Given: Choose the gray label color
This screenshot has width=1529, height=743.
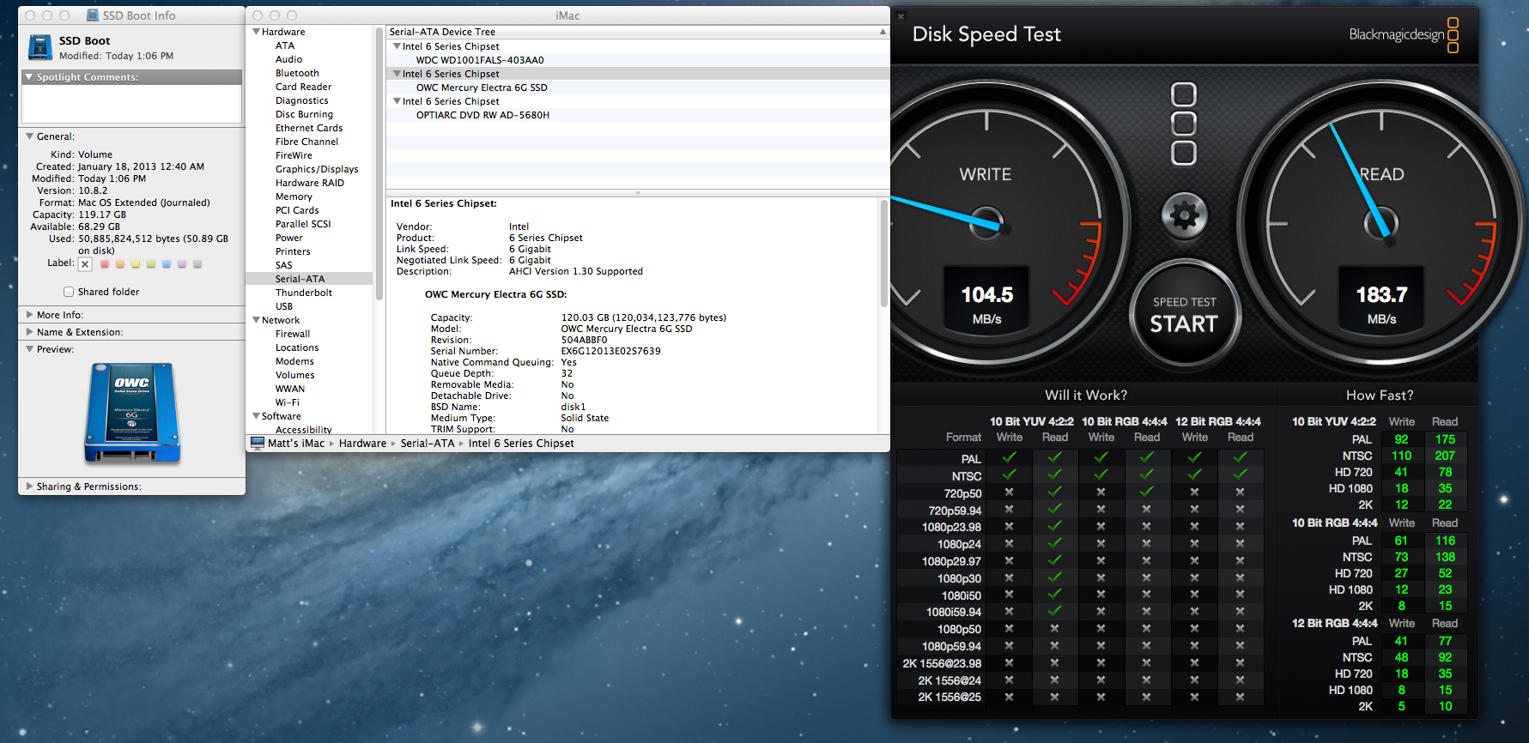Looking at the screenshot, I should point(197,264).
